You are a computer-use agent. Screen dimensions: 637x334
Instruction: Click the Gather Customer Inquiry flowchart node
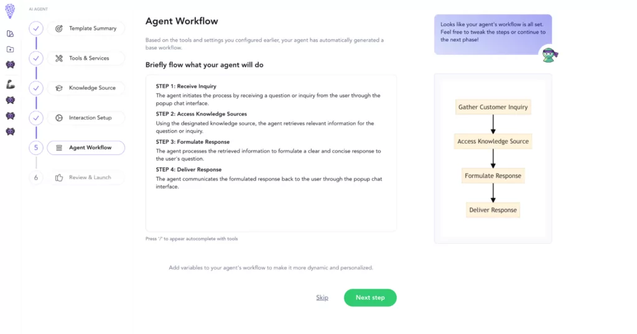493,107
